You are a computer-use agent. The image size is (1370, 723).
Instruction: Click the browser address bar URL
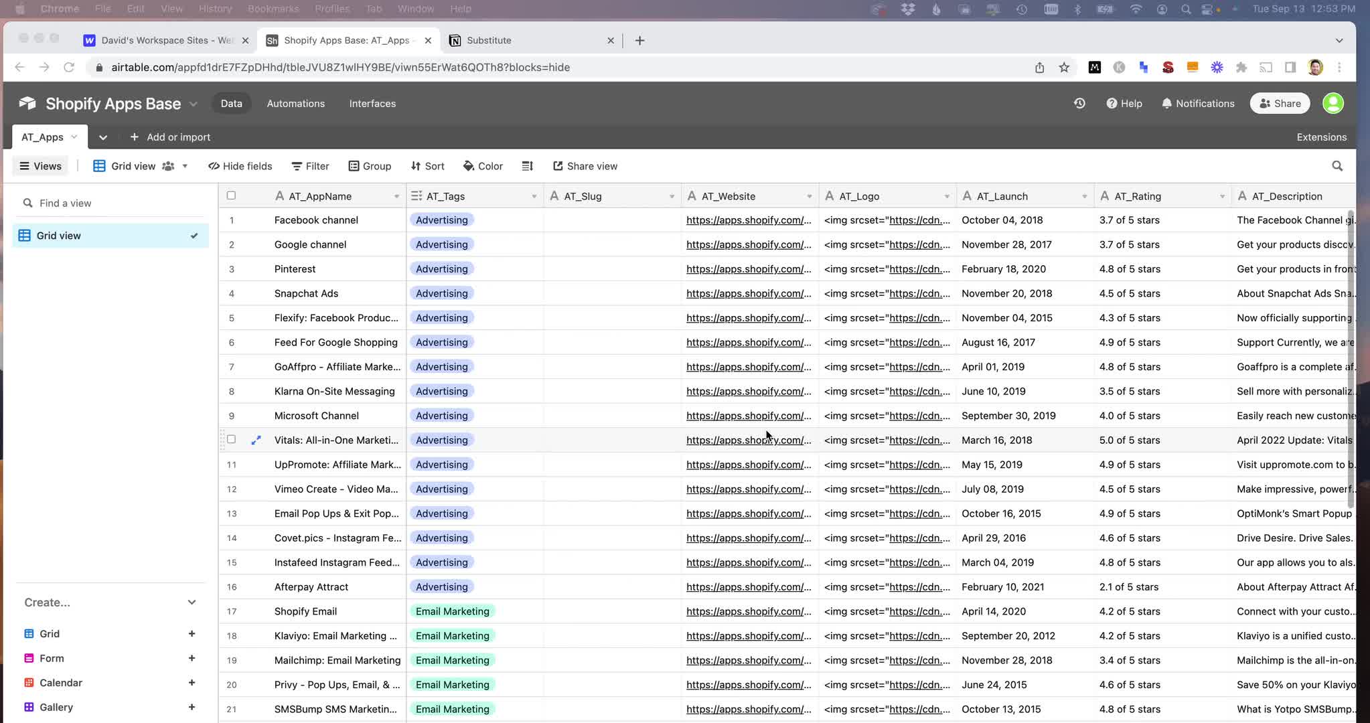point(341,67)
